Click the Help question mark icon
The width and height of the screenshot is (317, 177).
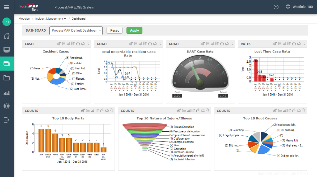(276, 7)
